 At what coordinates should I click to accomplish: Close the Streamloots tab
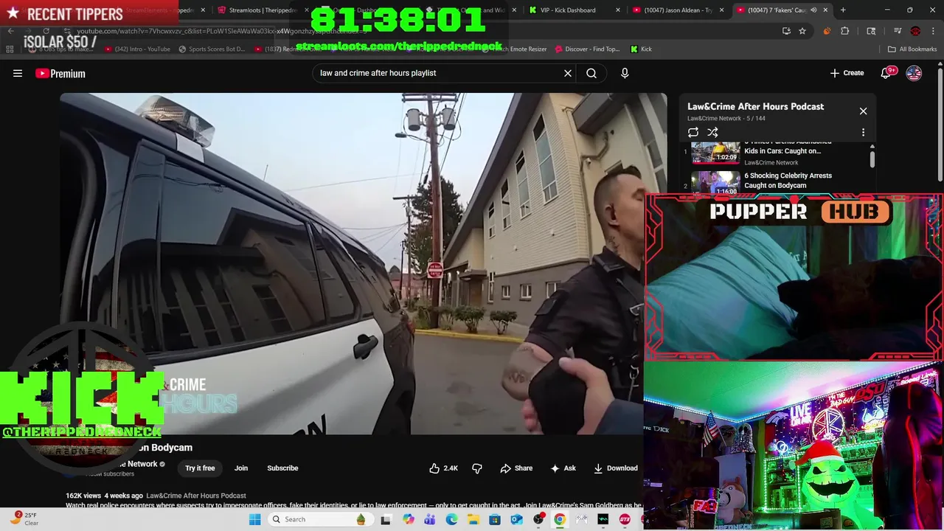coord(308,10)
